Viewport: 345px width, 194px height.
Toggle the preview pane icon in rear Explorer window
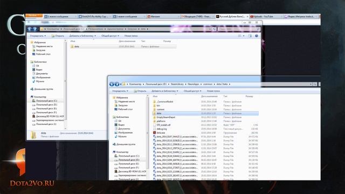pos(250,36)
